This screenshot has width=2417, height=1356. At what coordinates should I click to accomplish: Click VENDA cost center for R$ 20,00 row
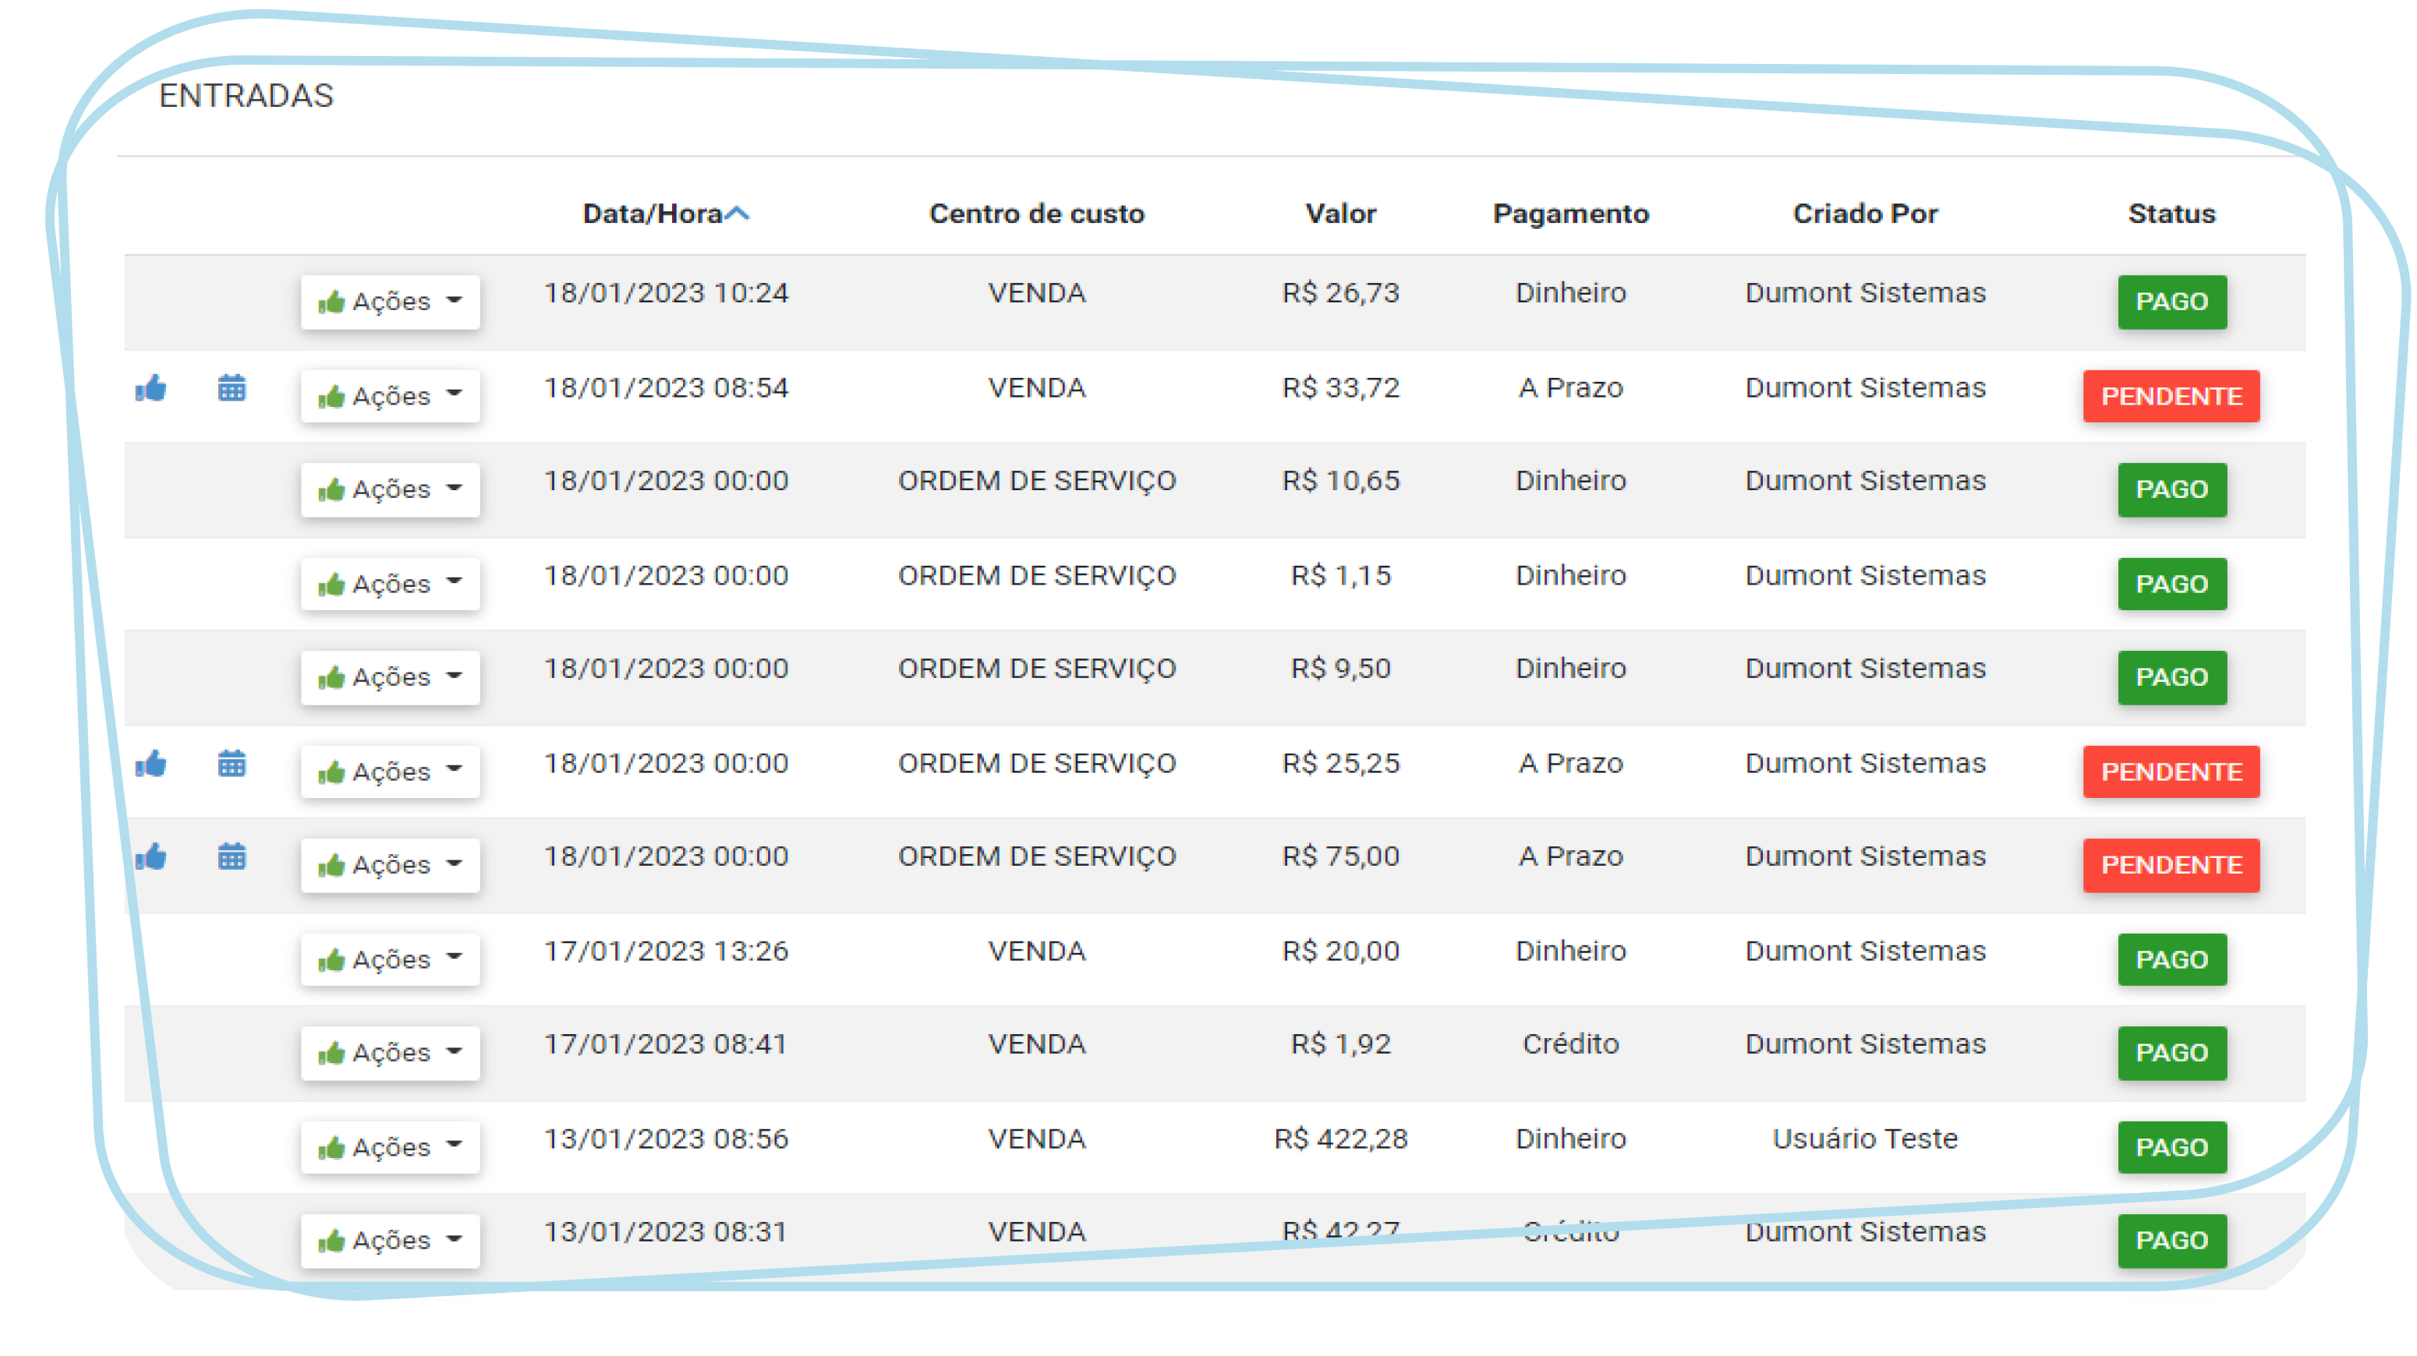[1037, 951]
